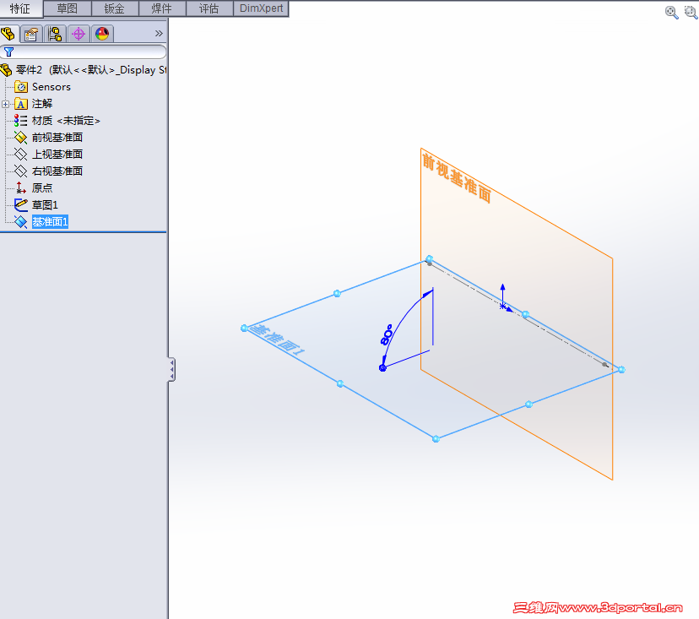Click the Zoom to Fit icon
The height and width of the screenshot is (619, 699).
[671, 12]
